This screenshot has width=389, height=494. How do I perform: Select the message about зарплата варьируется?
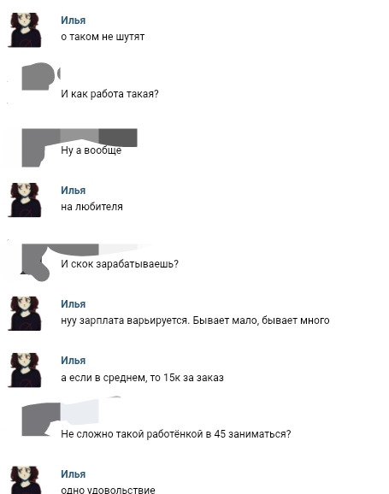pos(195,321)
